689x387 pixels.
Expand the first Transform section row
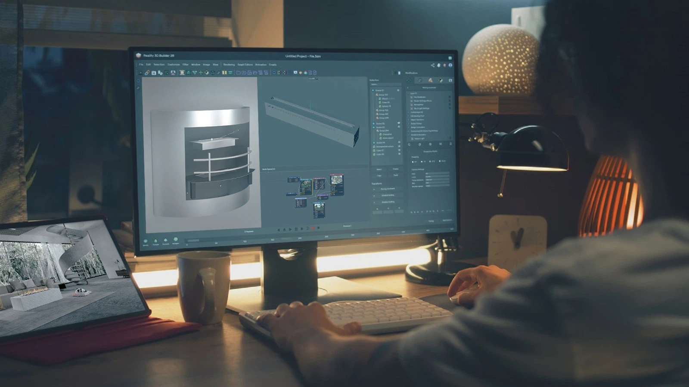click(x=374, y=189)
